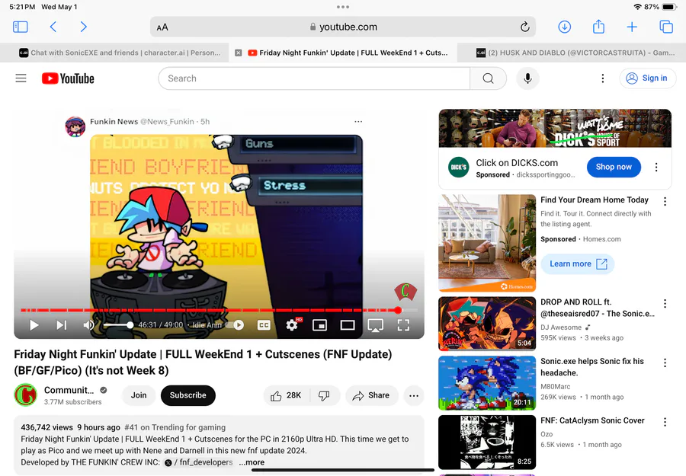Expand the description with ...more
The width and height of the screenshot is (686, 476).
(x=252, y=462)
